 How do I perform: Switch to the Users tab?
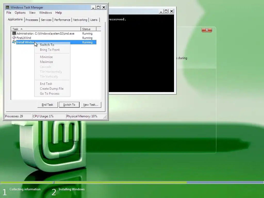(94, 20)
